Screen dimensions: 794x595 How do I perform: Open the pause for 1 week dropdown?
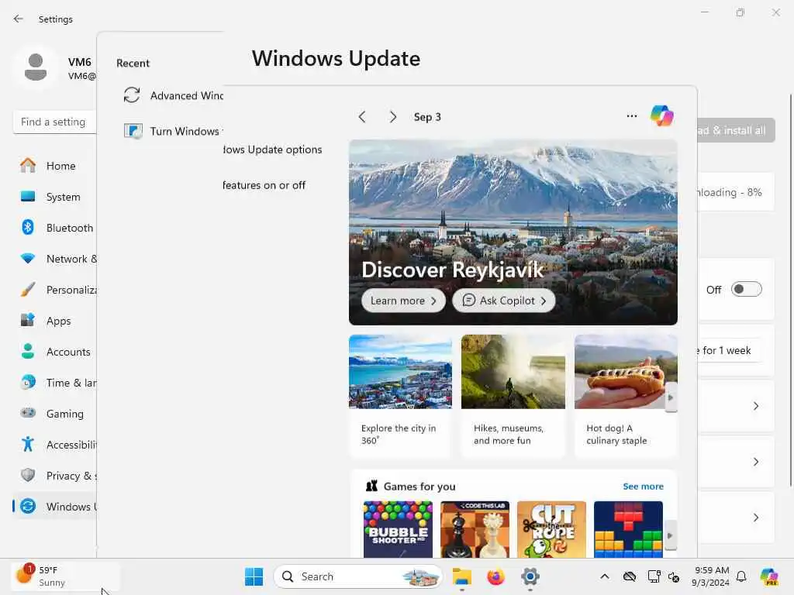tap(730, 351)
